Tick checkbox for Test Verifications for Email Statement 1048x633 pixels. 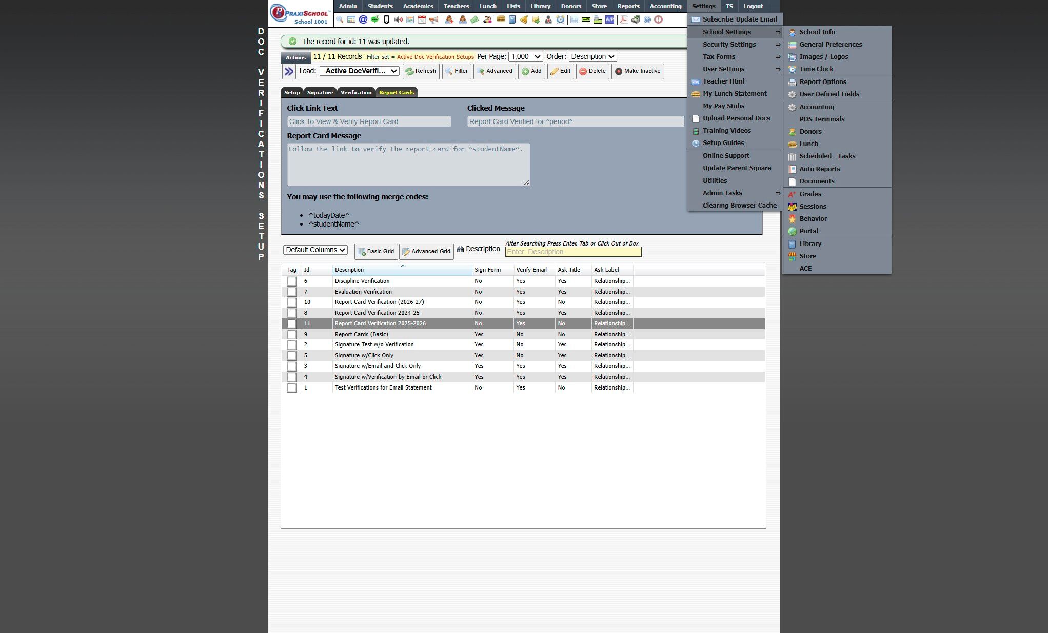[292, 388]
